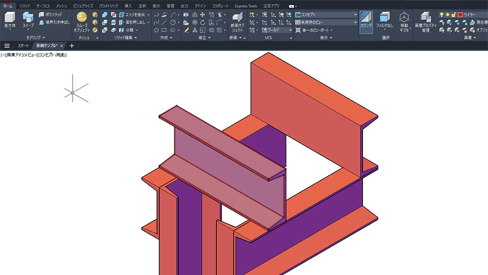
Task: Open the ribbon minimize options button
Action: [293, 6]
